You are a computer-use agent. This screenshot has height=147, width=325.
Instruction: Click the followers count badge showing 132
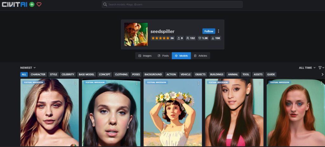pos(190,38)
